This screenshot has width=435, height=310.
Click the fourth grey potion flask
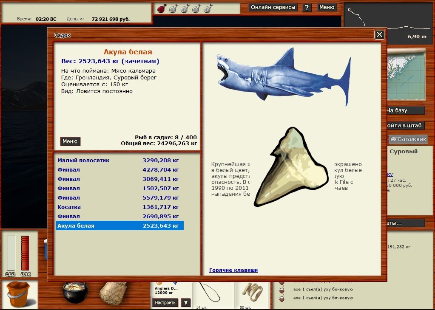point(196,8)
